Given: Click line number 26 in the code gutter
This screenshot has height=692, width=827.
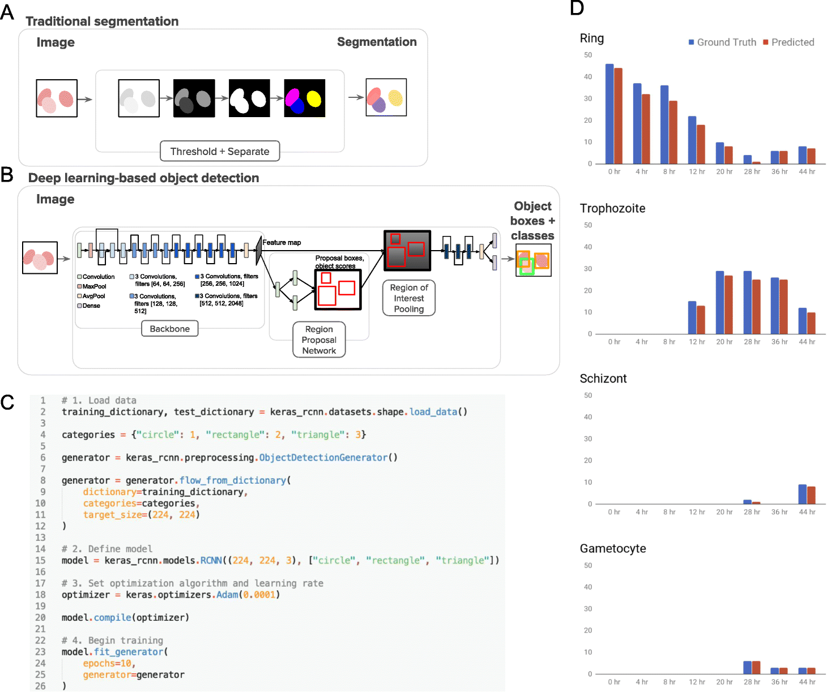Looking at the screenshot, I should pos(40,686).
